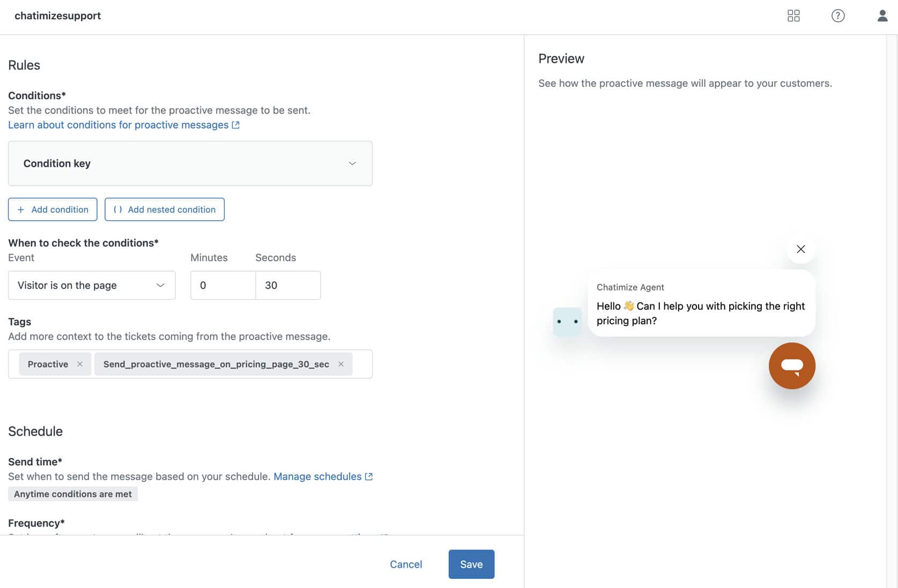Cancel editing the proactive message
Viewport: 898px width, 588px height.
coord(406,564)
